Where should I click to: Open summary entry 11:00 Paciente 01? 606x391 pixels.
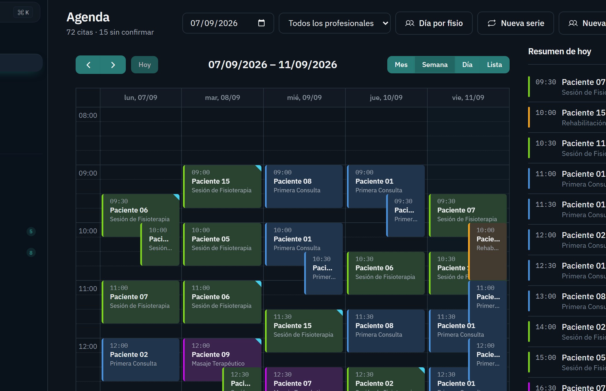(x=567, y=178)
